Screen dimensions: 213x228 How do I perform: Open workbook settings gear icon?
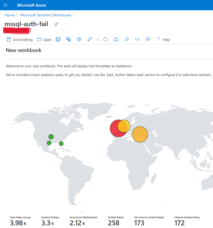[x=79, y=39]
